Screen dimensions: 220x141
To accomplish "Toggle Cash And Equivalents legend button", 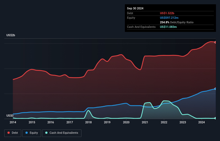I will [62, 133].
